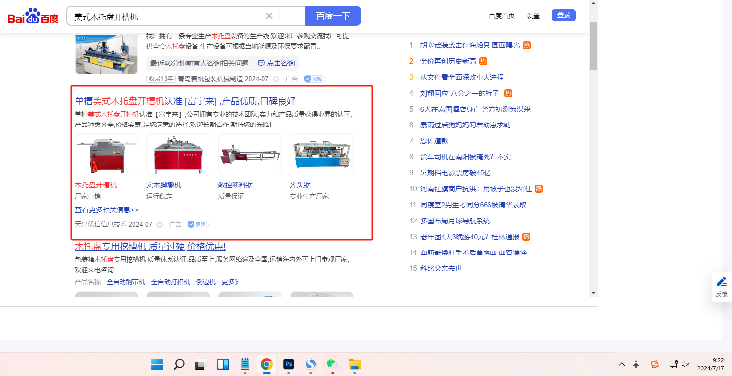Click 天津优信信息技术 source name
732x376 pixels.
point(101,224)
